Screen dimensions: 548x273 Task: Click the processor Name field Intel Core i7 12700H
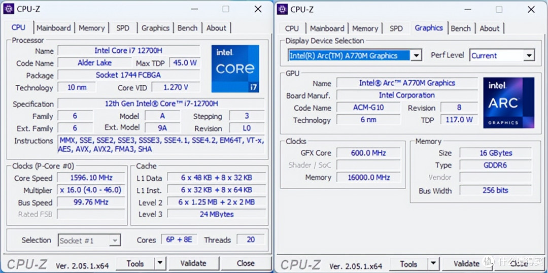click(x=128, y=51)
